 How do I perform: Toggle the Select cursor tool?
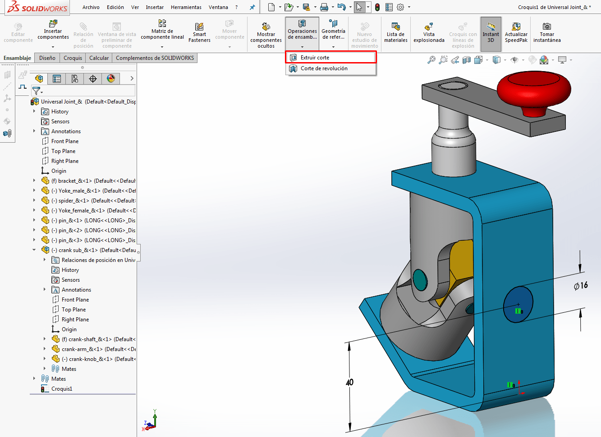(359, 7)
